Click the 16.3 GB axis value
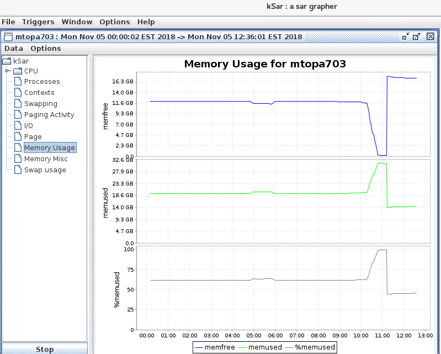The image size is (441, 354). pyautogui.click(x=123, y=82)
